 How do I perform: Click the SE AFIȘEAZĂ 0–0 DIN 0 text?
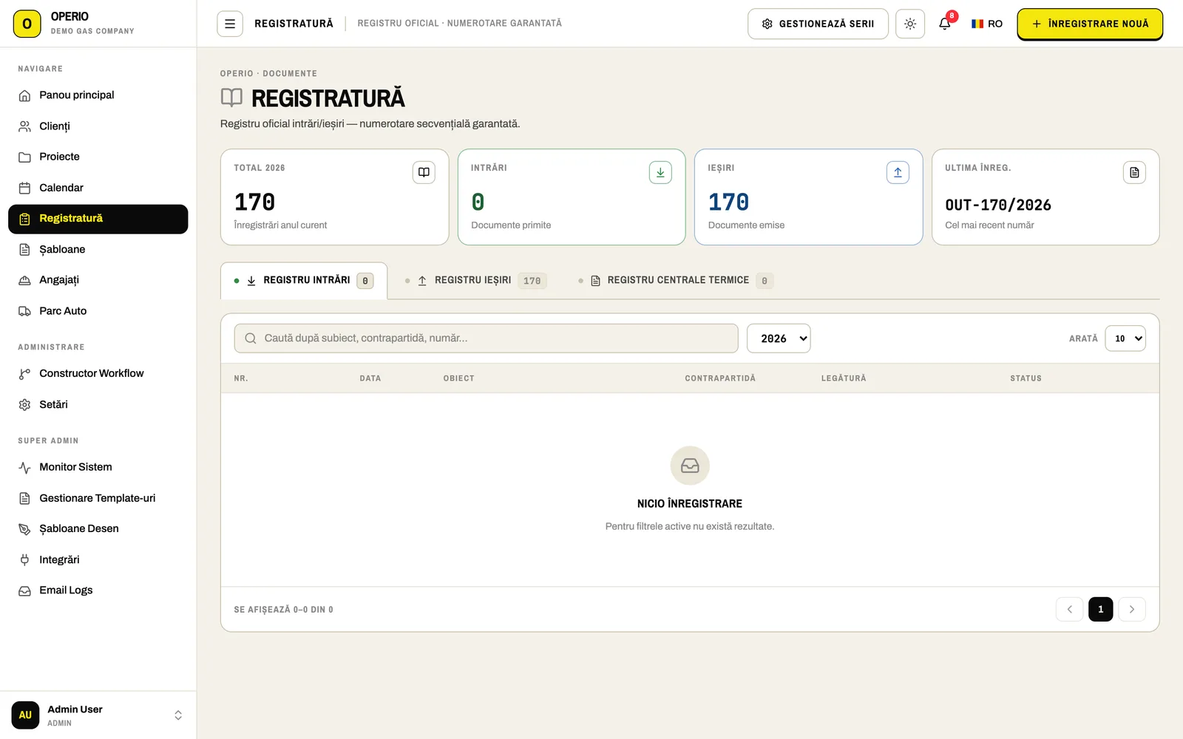[283, 610]
